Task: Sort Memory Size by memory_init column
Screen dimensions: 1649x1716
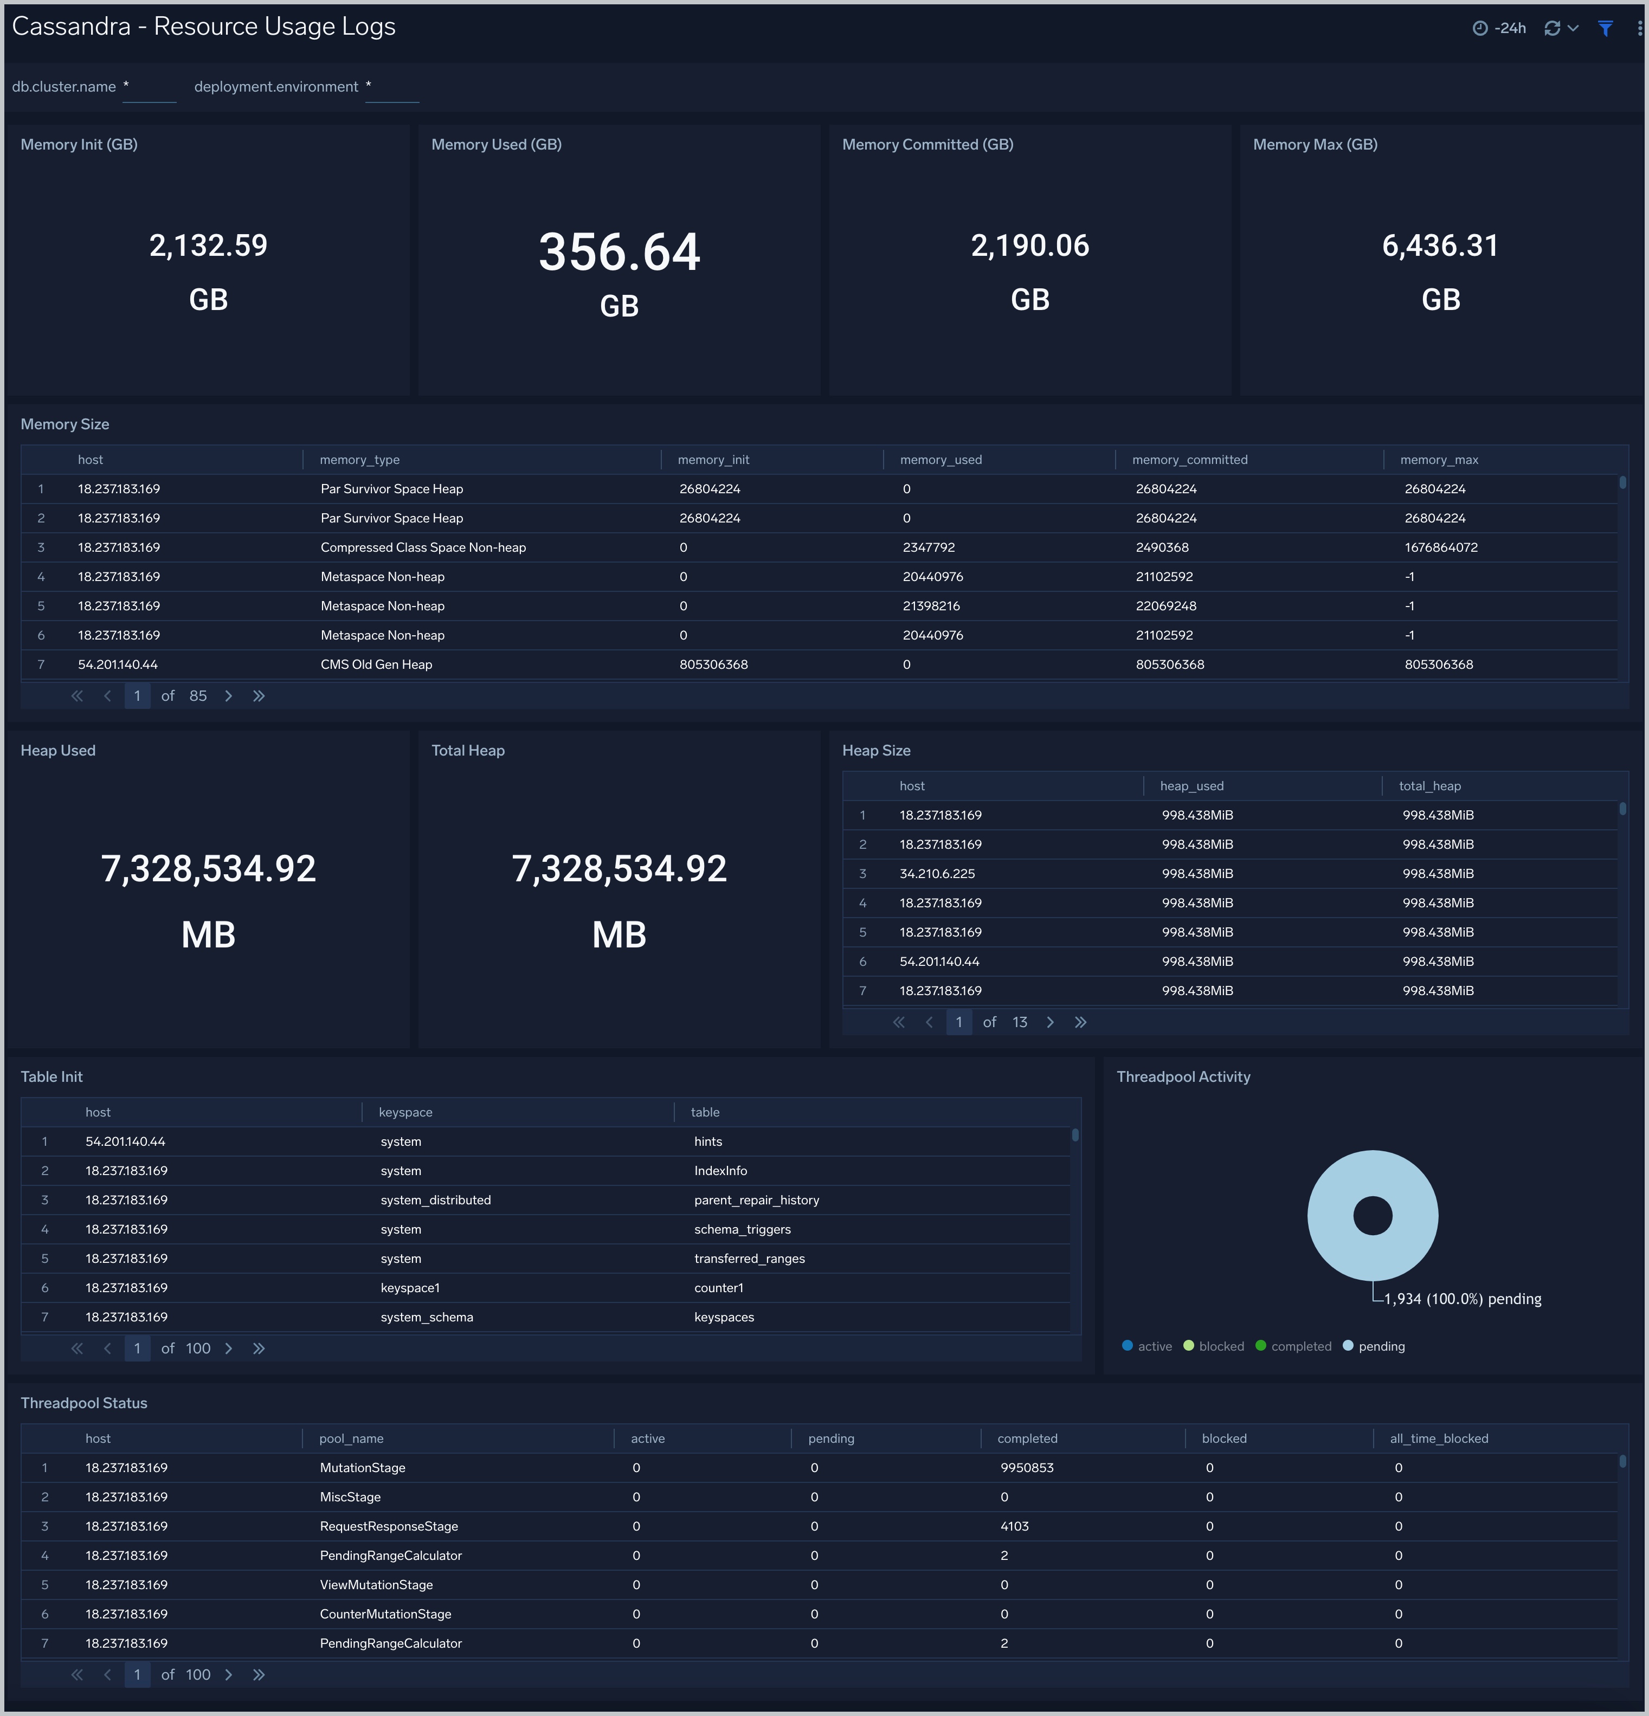Action: [x=714, y=460]
